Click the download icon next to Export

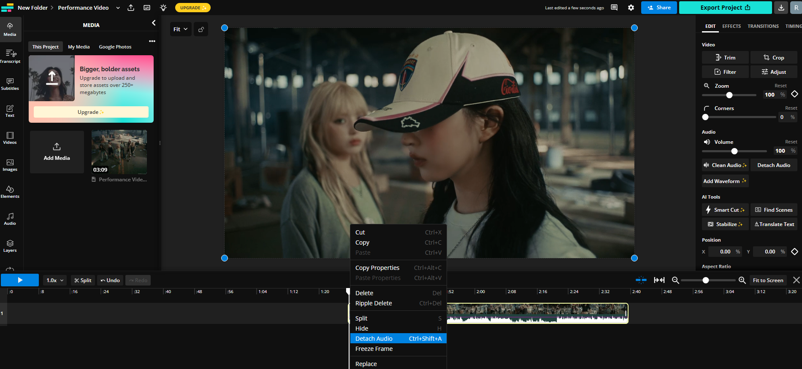coord(781,8)
